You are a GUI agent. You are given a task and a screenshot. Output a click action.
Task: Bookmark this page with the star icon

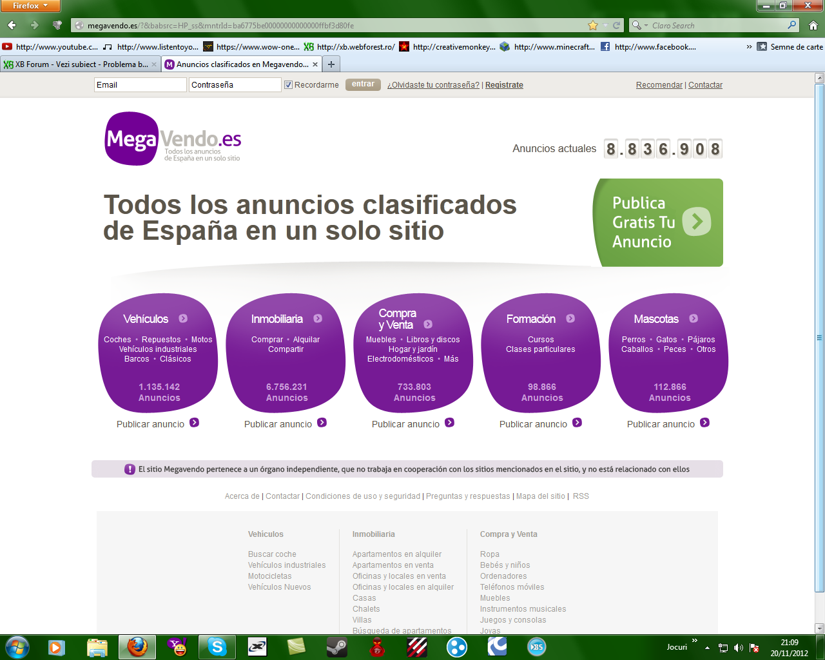[x=593, y=25]
